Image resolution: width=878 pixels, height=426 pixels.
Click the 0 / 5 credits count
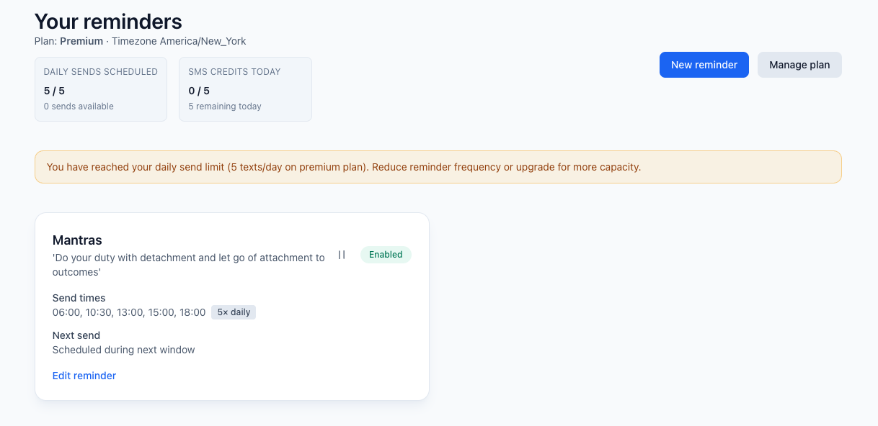[199, 91]
